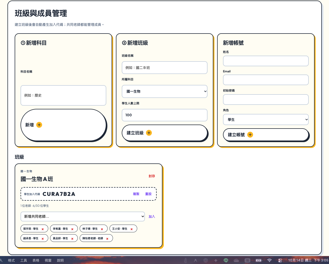The height and width of the screenshot is (264, 329).
Task: Click the 國一生物A班 class title
Action: pyautogui.click(x=37, y=179)
